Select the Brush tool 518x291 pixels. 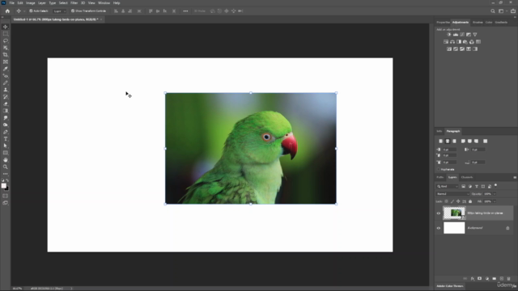coord(6,82)
